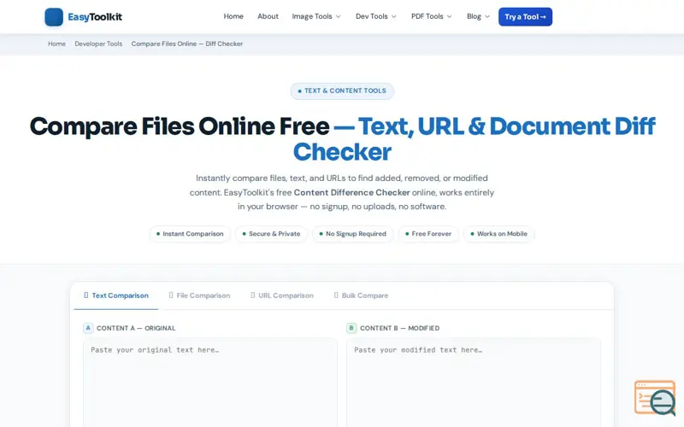Screen dimensions: 684x427
Task: Switch to the Bulk Compare tab
Action: click(x=361, y=295)
